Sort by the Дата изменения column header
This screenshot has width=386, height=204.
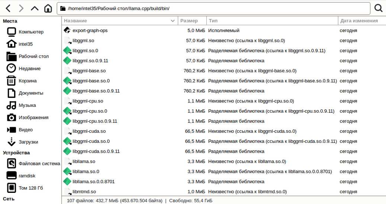coord(362,21)
